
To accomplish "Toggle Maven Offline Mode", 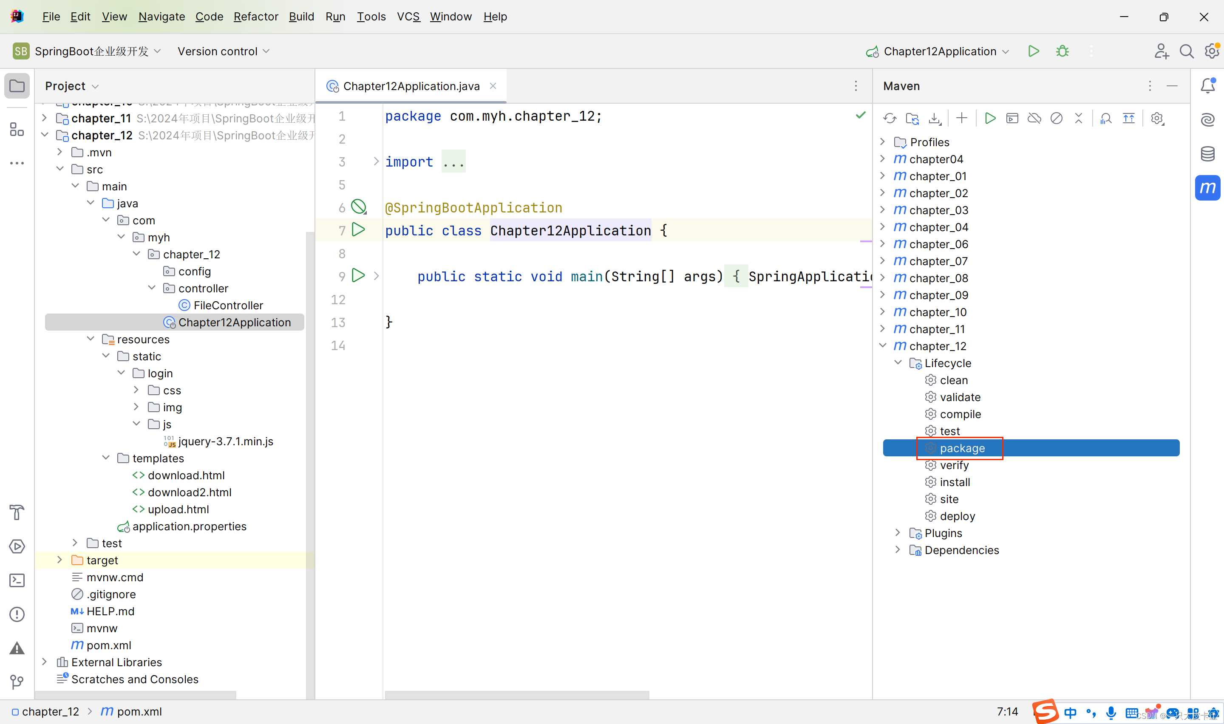I will point(1034,119).
